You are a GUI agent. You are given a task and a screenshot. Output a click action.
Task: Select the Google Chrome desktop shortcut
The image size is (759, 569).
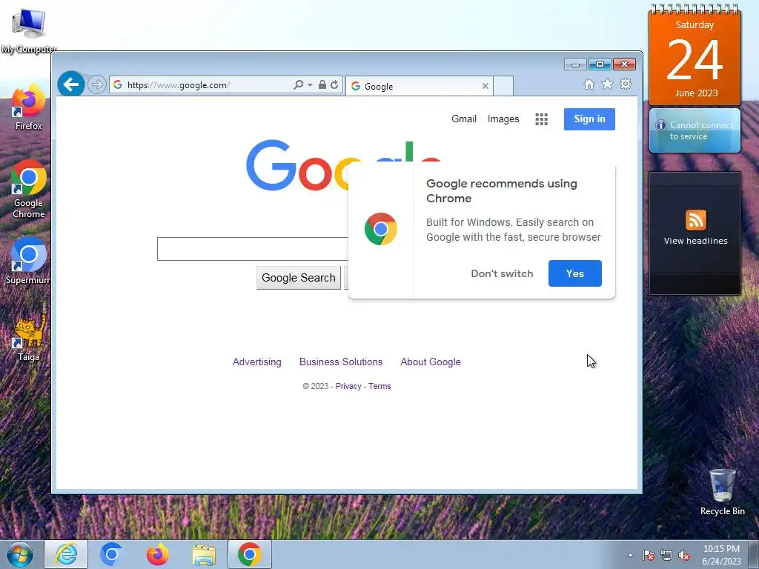coord(29,190)
